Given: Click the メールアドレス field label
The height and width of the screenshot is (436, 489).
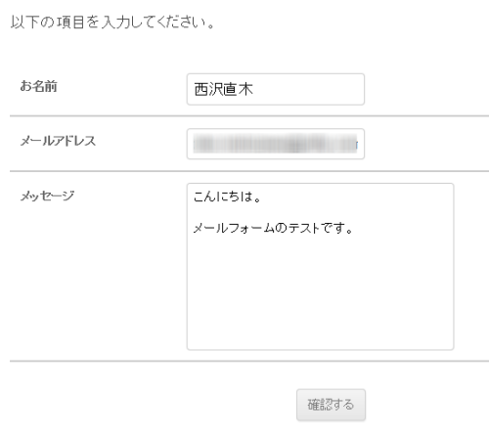Looking at the screenshot, I should click(58, 141).
